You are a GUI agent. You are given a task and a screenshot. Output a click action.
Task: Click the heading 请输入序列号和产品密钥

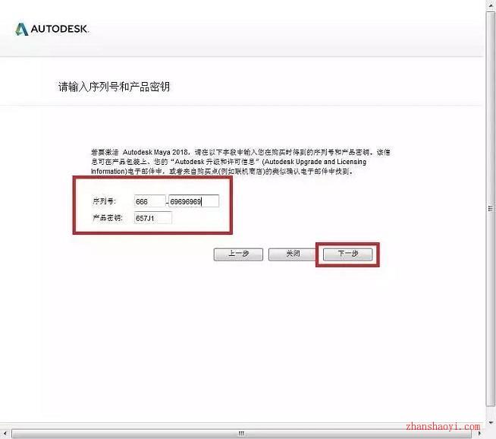click(x=114, y=87)
